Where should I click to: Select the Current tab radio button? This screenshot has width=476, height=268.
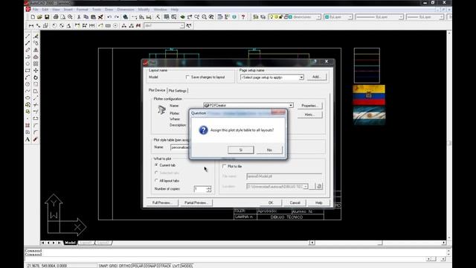pos(156,165)
